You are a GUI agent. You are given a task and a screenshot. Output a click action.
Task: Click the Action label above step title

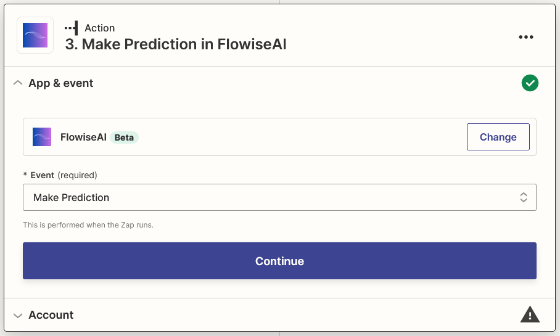pos(99,28)
